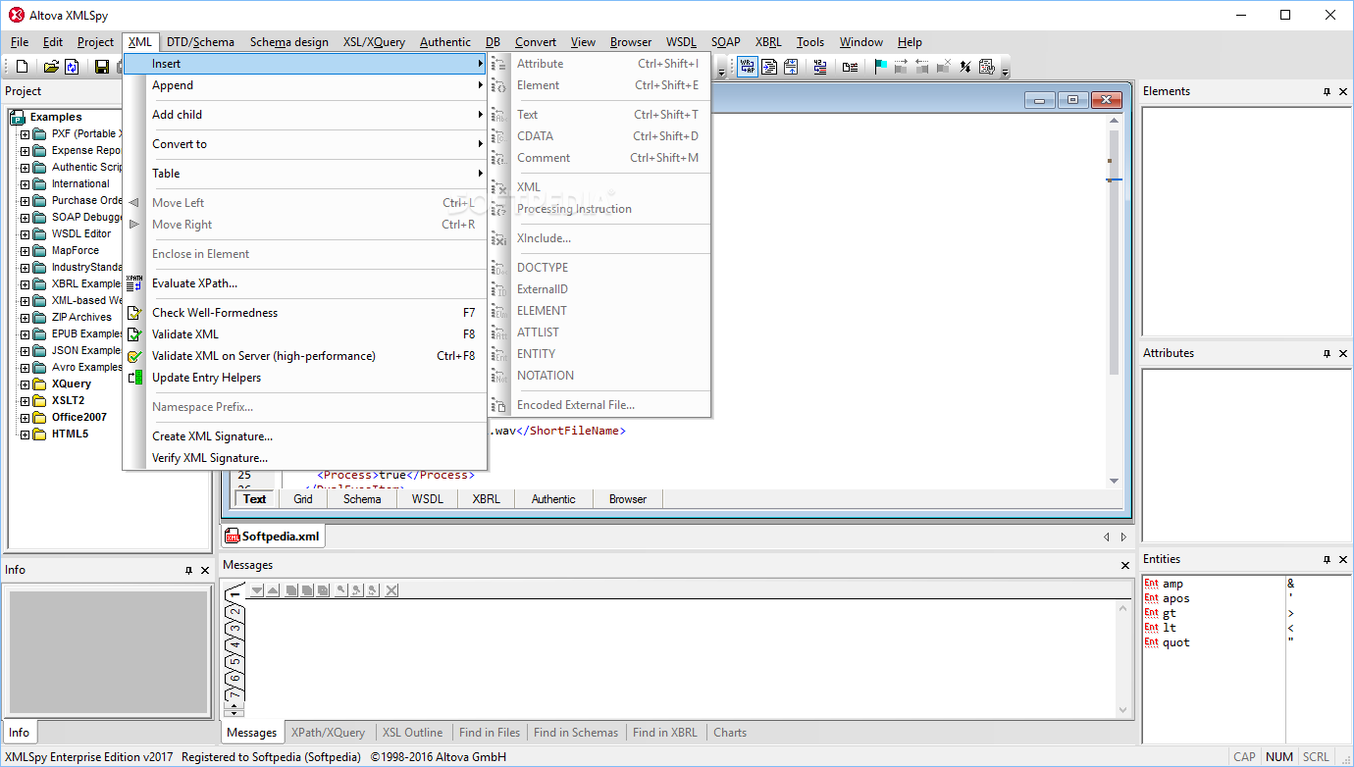
Task: Select the quot entity row
Action: (1213, 642)
